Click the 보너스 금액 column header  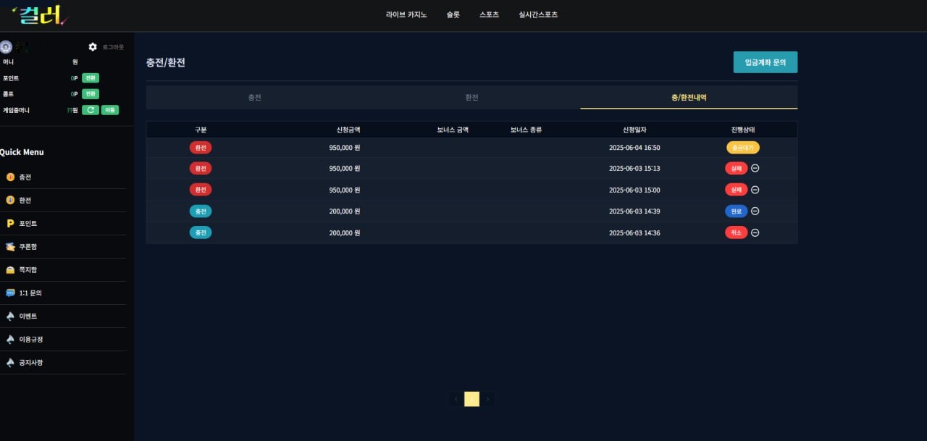coord(453,130)
